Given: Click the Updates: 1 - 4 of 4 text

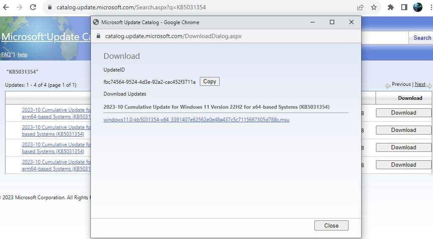Looking at the screenshot, I should click(x=41, y=85).
